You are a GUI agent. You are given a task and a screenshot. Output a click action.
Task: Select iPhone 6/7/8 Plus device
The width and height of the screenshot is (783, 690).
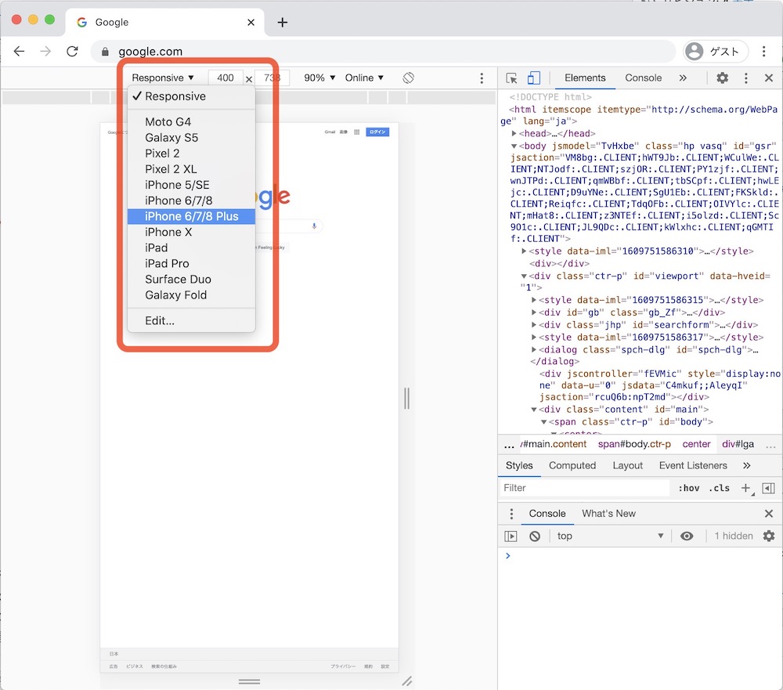[x=191, y=216]
